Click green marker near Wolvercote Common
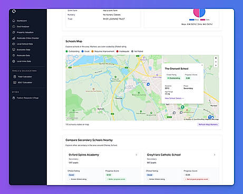 pos(139,92)
